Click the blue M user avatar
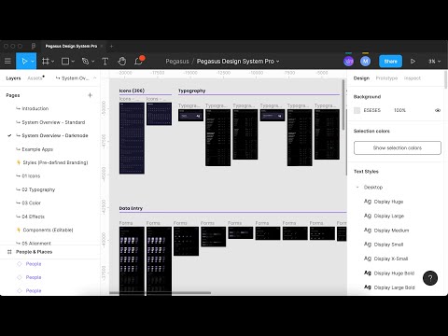448x336 pixels. (x=365, y=61)
